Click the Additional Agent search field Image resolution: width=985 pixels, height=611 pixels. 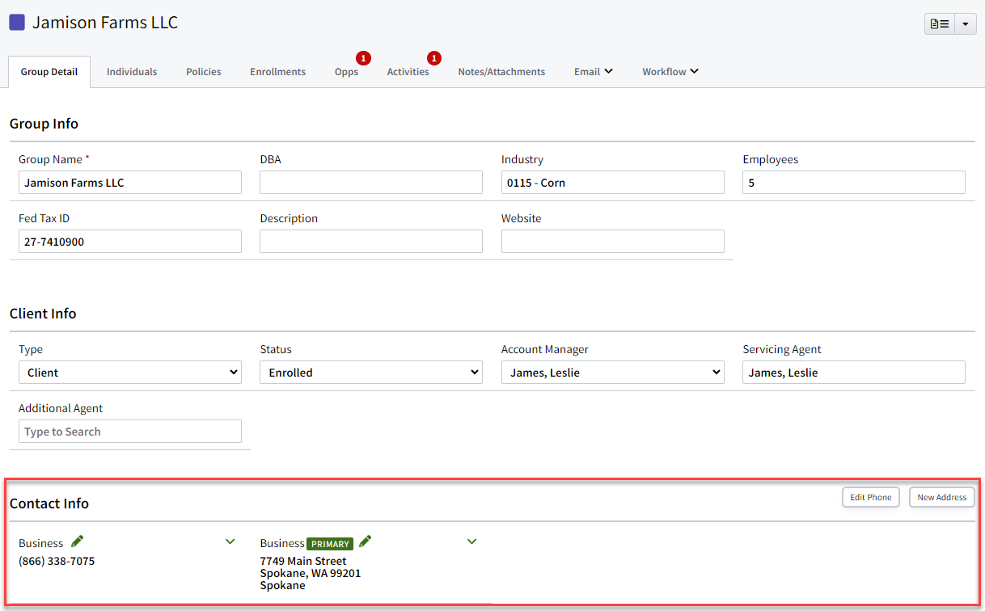coord(129,431)
